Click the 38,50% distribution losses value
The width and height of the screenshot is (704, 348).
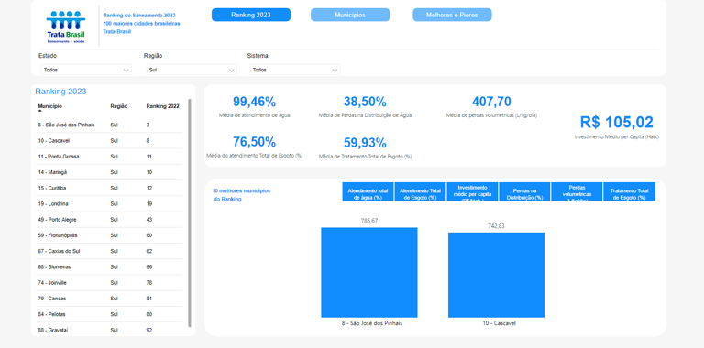tap(365, 102)
